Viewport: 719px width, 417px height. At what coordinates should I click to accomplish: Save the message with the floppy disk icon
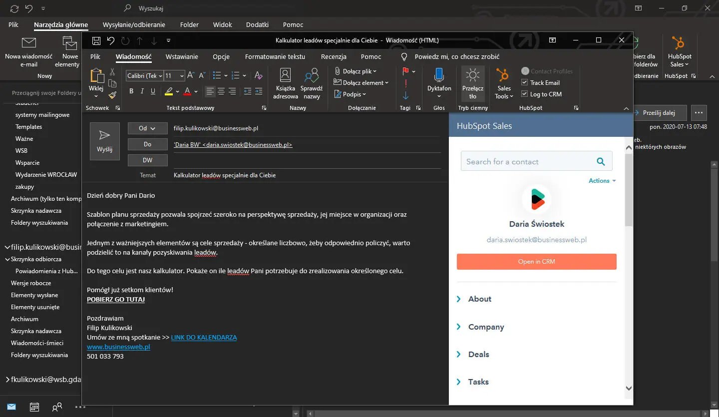(x=96, y=40)
